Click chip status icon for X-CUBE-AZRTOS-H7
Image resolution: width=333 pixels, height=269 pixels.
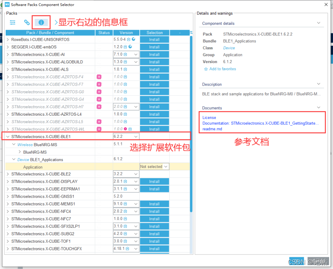coord(99,106)
